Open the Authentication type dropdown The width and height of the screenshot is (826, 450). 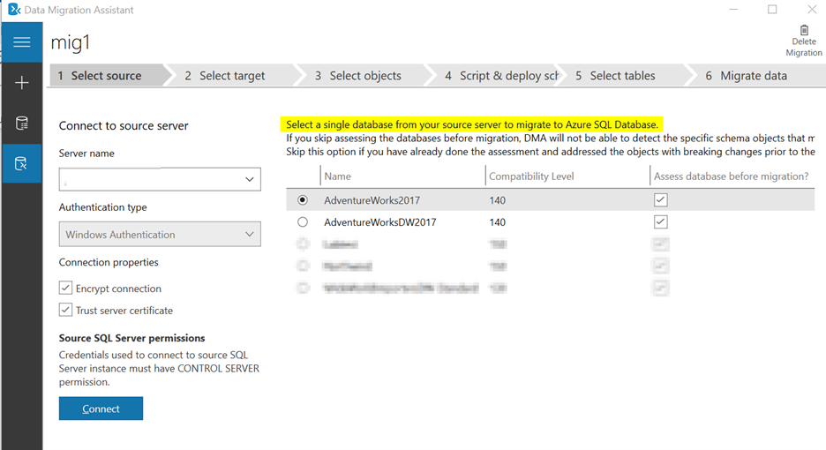(x=160, y=234)
